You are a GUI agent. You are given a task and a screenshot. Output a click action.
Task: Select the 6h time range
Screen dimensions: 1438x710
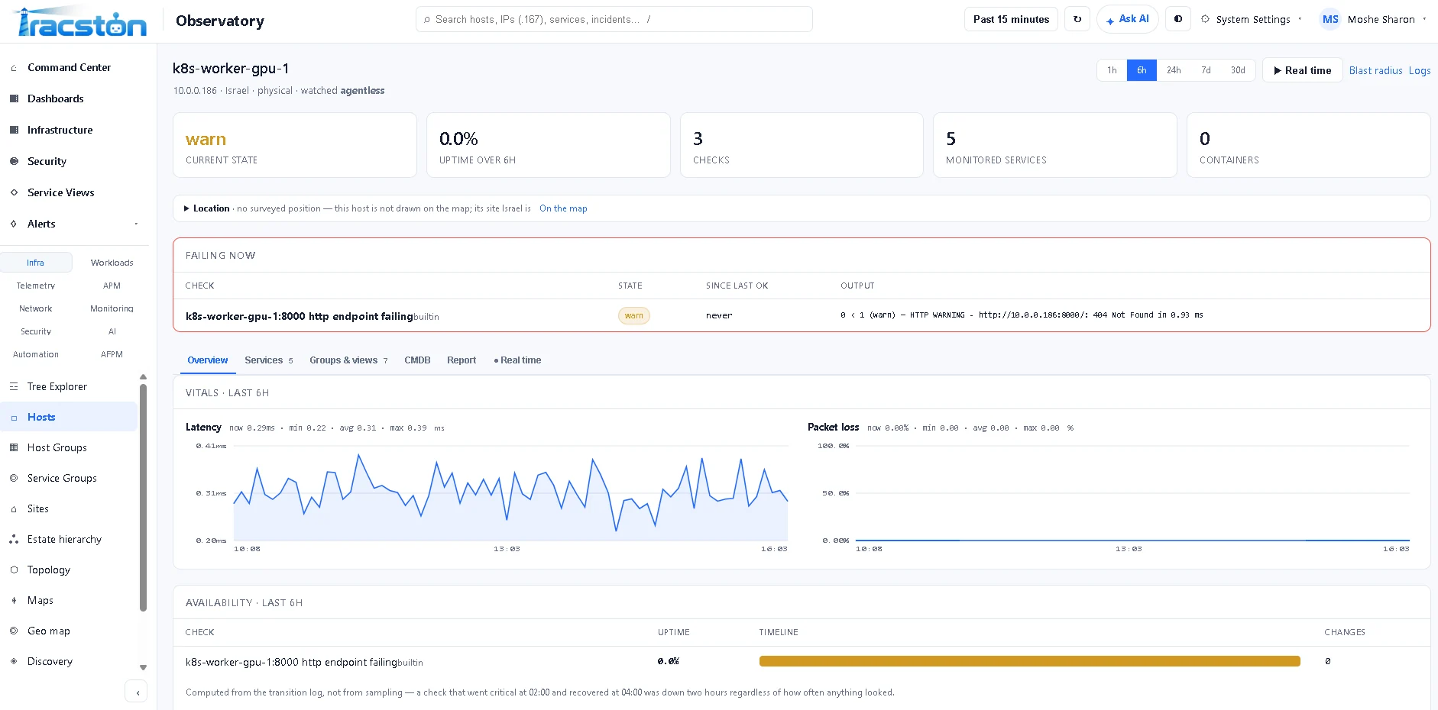[1142, 70]
